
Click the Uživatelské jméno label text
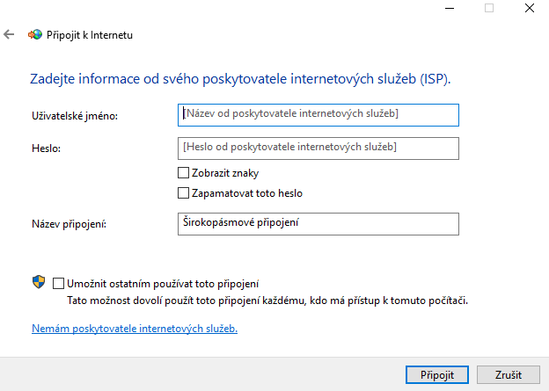click(75, 116)
